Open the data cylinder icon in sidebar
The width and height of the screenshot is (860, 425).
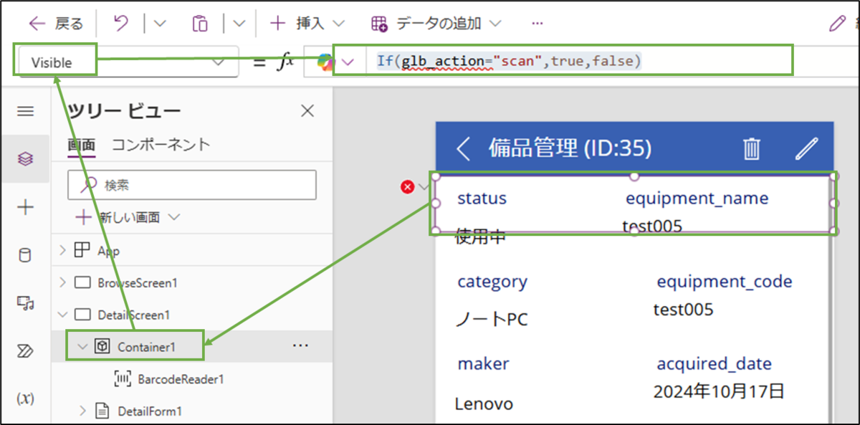point(26,256)
